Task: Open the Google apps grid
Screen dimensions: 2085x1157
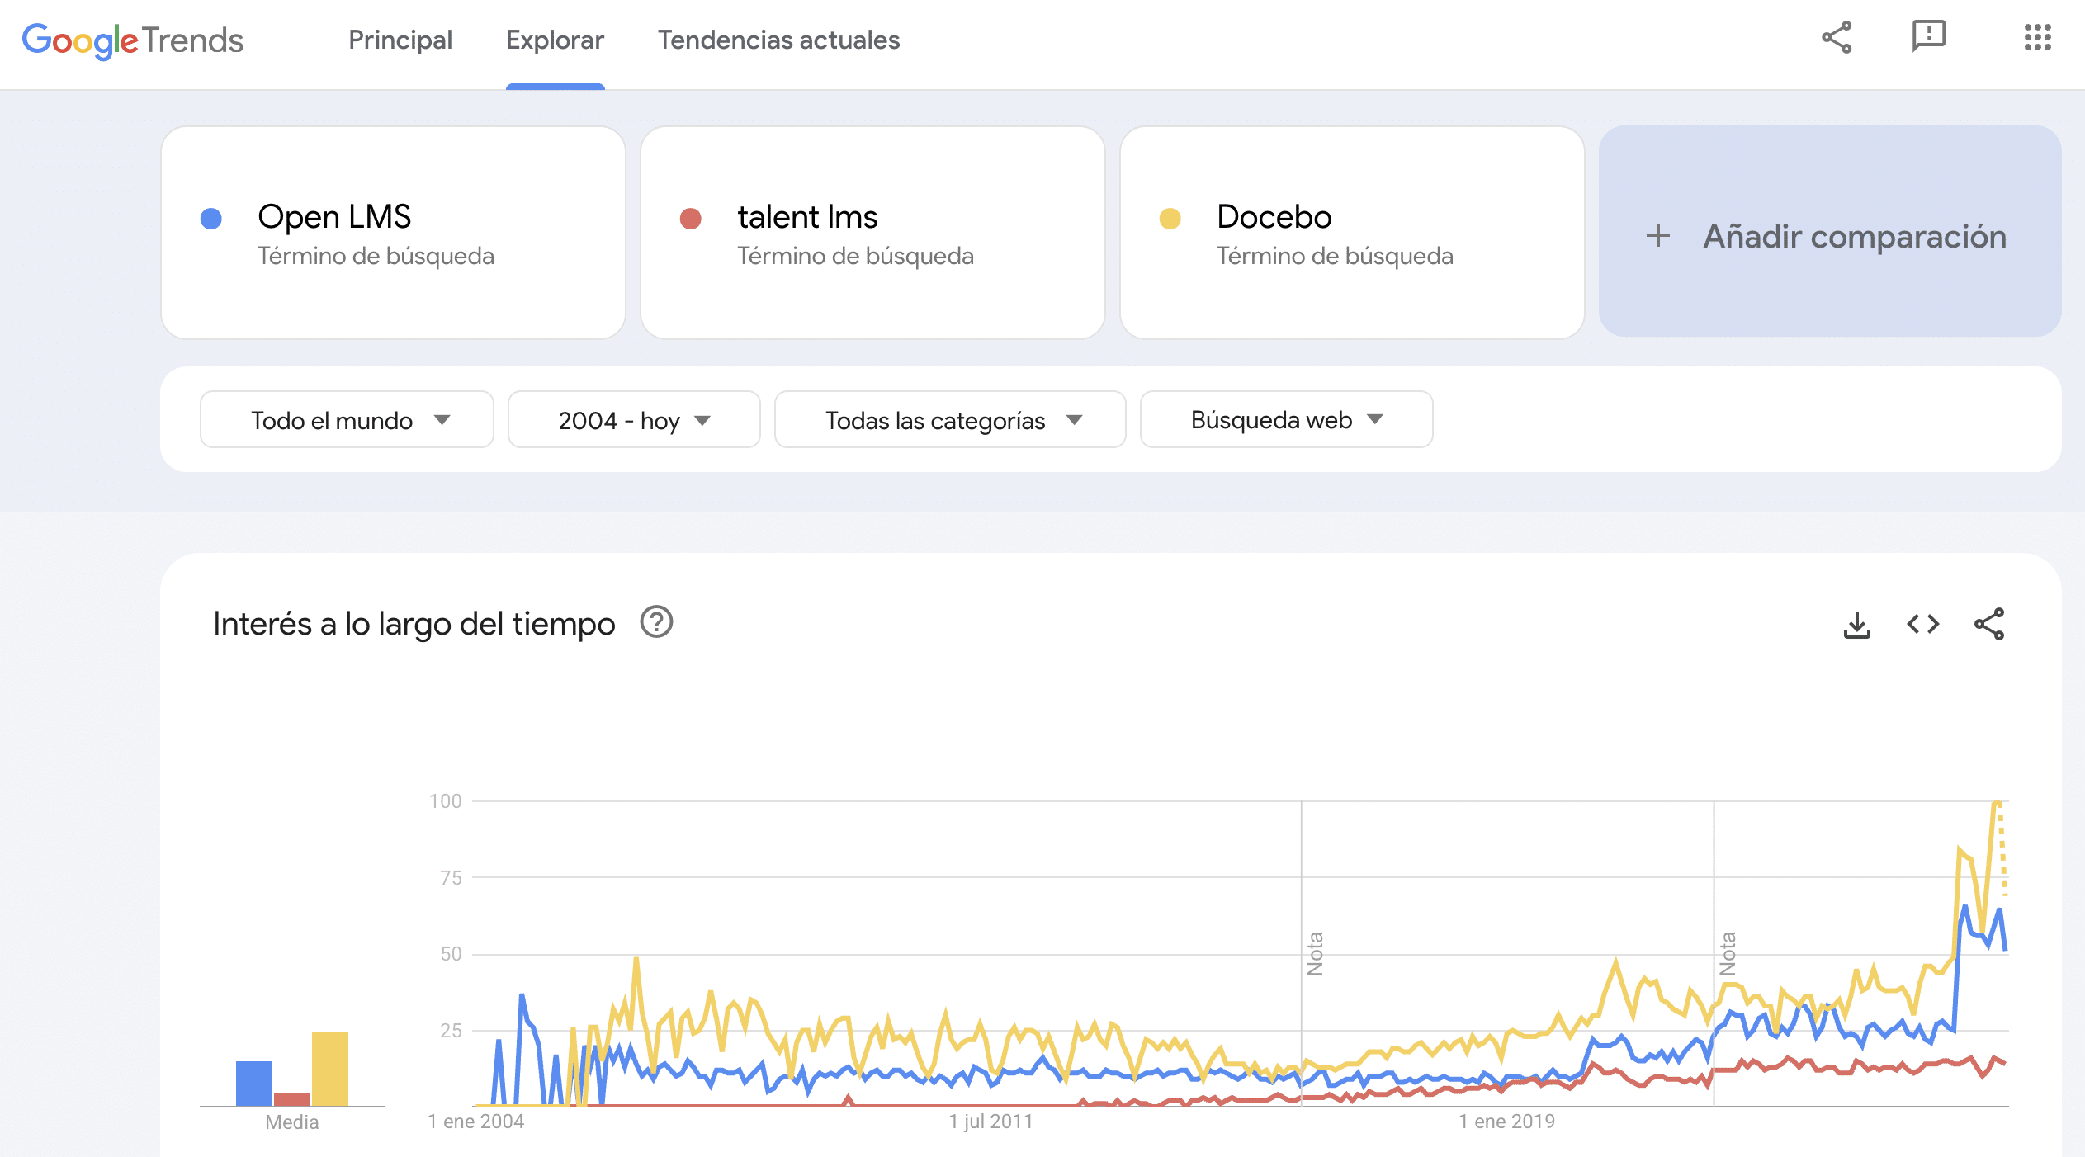Action: coord(2038,38)
